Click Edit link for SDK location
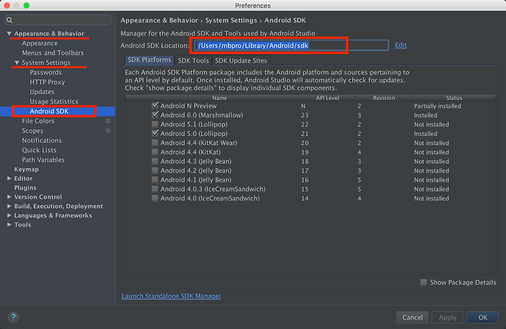This screenshot has width=506, height=329. (x=401, y=45)
